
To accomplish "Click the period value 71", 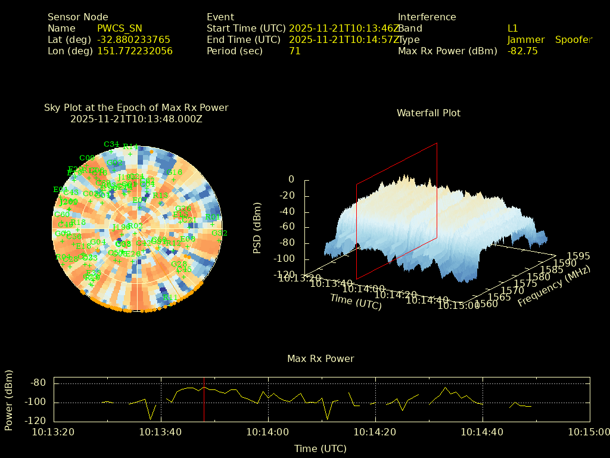I will (x=294, y=51).
